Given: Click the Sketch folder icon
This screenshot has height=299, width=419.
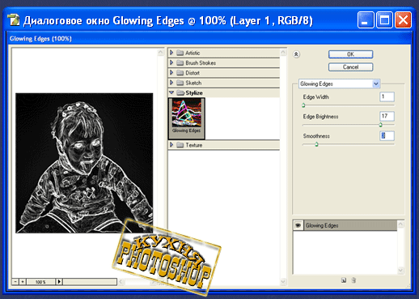Looking at the screenshot, I should [x=180, y=83].
